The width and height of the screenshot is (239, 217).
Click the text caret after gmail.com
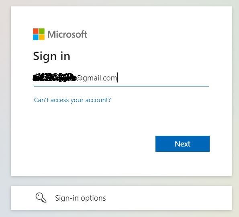pos(117,78)
